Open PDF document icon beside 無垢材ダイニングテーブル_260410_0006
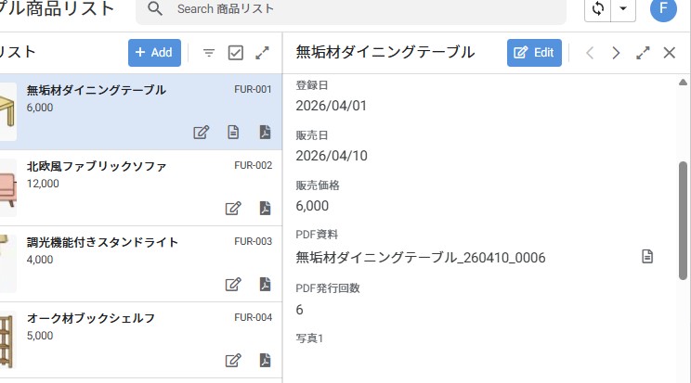Screen dimensions: 691x383 click(648, 257)
